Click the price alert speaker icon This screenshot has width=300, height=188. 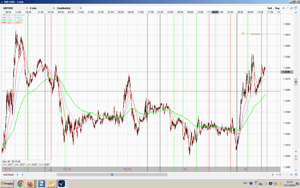click(x=291, y=8)
